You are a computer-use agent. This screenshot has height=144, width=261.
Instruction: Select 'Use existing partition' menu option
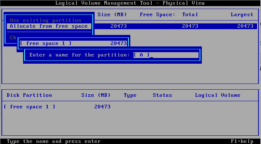(x=45, y=21)
